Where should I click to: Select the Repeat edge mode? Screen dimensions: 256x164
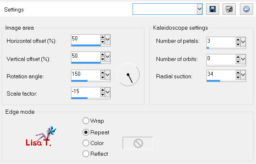tap(86, 132)
